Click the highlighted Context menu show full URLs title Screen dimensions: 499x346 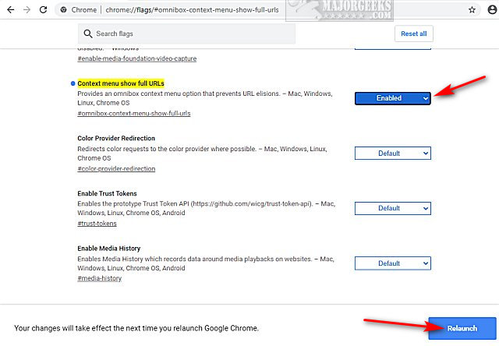121,83
